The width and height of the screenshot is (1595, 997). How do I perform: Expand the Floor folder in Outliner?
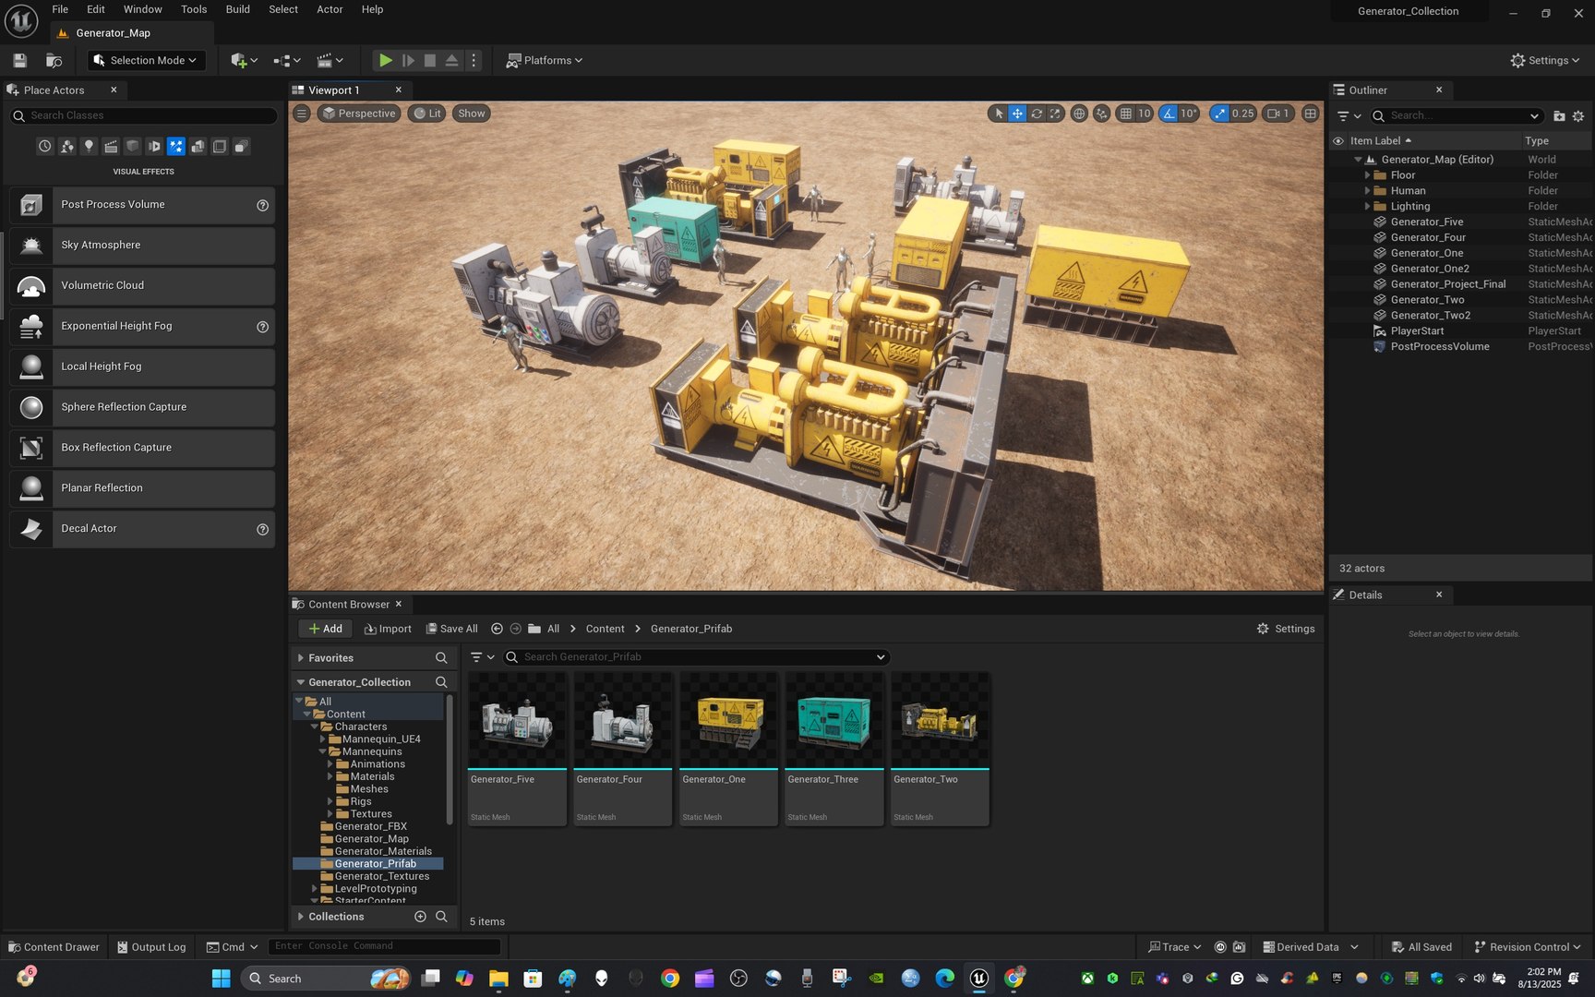pyautogui.click(x=1367, y=175)
